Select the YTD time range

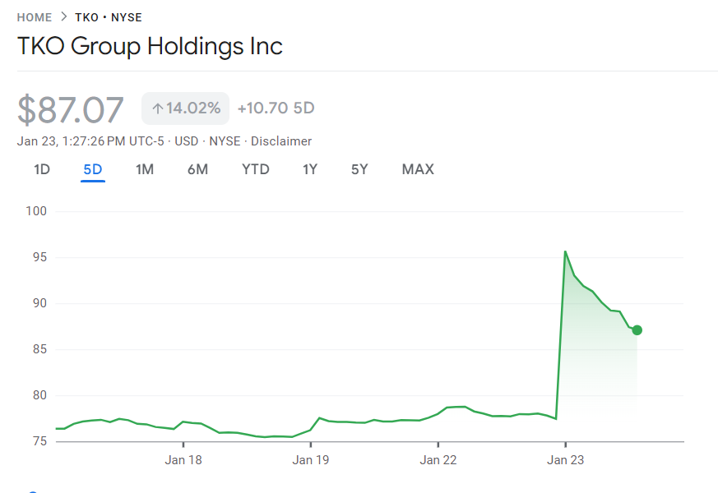255,170
